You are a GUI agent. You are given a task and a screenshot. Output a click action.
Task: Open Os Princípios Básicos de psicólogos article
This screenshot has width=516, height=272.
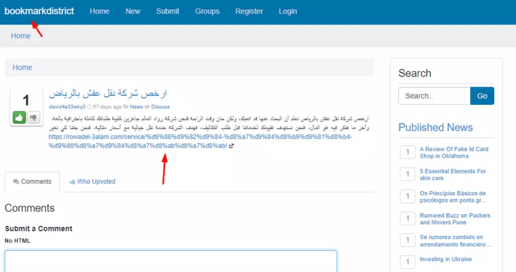point(453,197)
